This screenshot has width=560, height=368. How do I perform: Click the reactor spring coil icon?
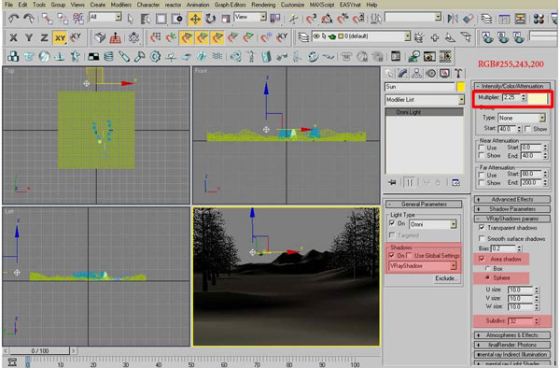[109, 56]
